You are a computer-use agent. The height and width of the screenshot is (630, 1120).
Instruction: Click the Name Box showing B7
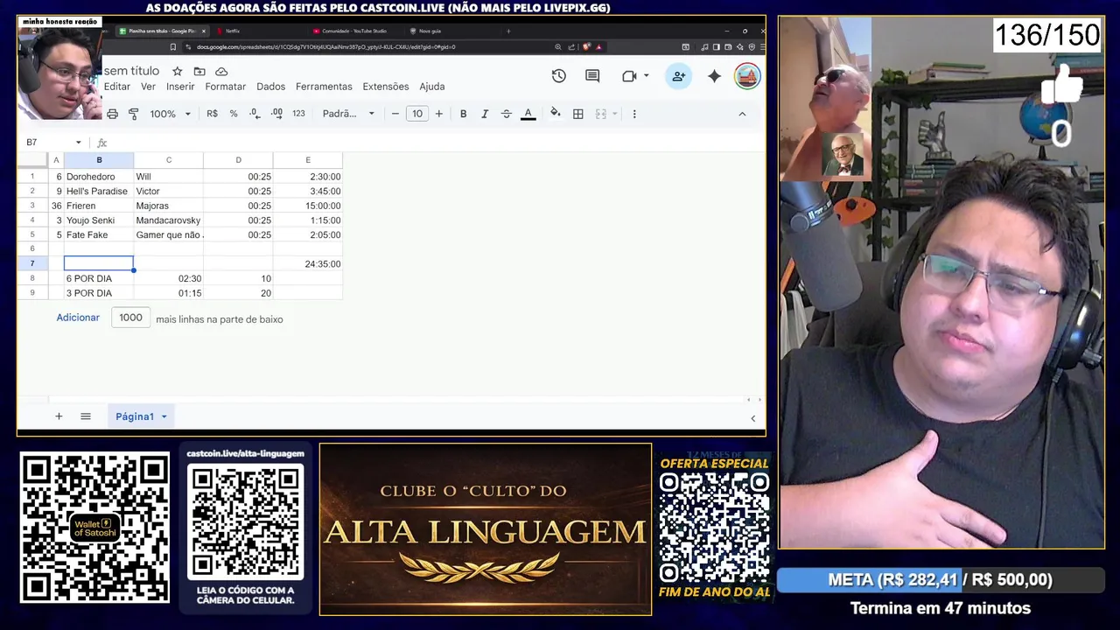point(48,143)
